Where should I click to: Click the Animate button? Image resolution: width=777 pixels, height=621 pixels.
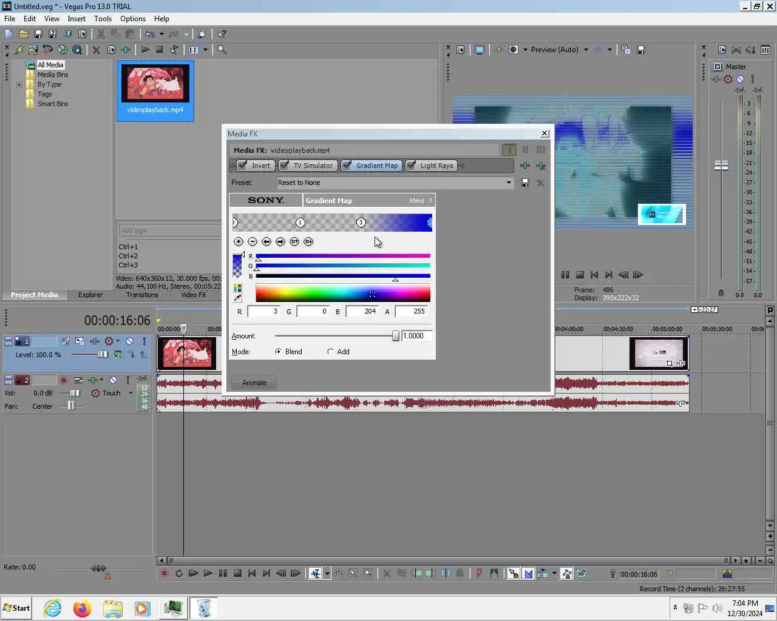point(254,383)
